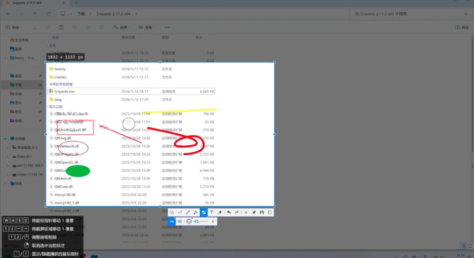Select msvcp140_1.dll file
Screen dimensions: 474x258
click(132, 203)
